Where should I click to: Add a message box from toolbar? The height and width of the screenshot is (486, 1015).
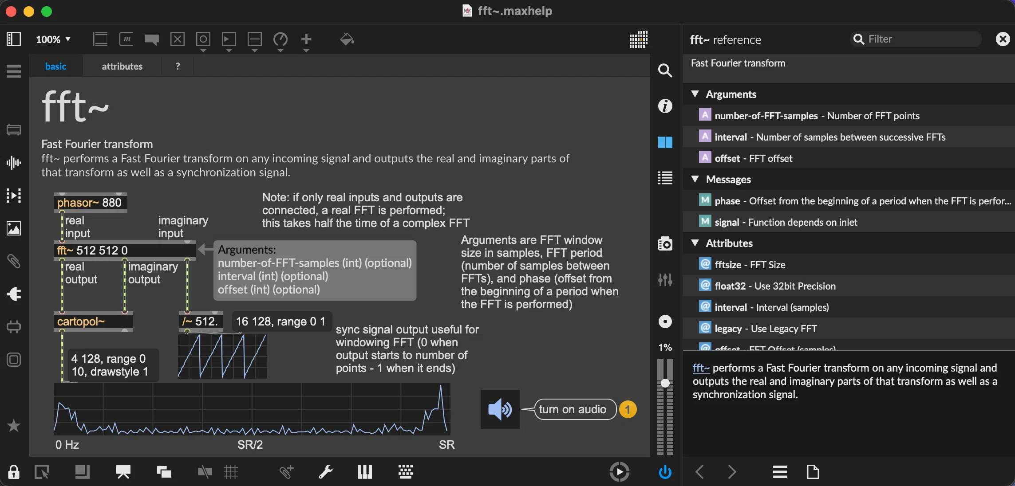pos(126,39)
